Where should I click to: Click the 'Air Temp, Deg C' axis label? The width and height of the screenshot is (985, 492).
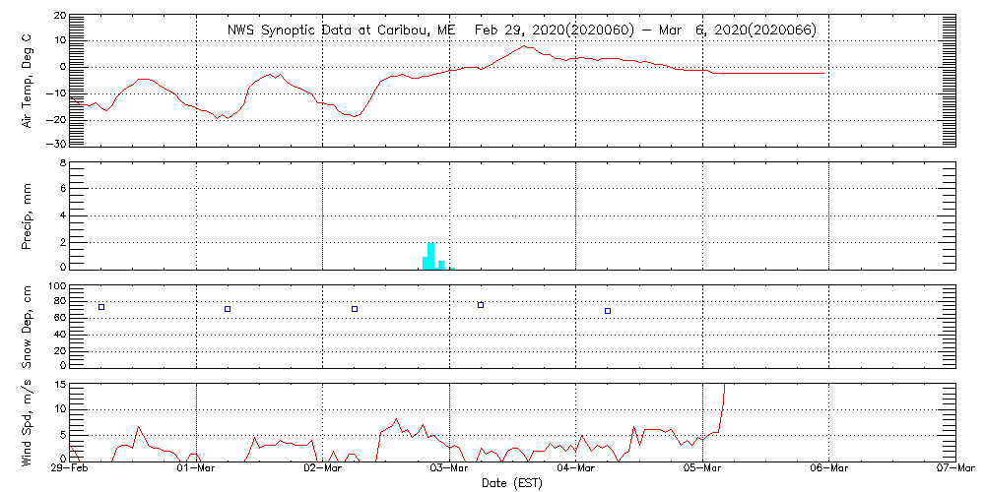click(x=28, y=80)
